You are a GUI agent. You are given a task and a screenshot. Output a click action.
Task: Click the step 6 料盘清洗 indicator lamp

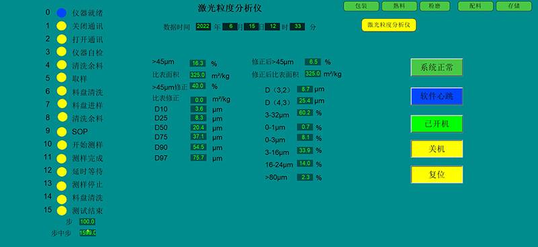[x=62, y=91]
